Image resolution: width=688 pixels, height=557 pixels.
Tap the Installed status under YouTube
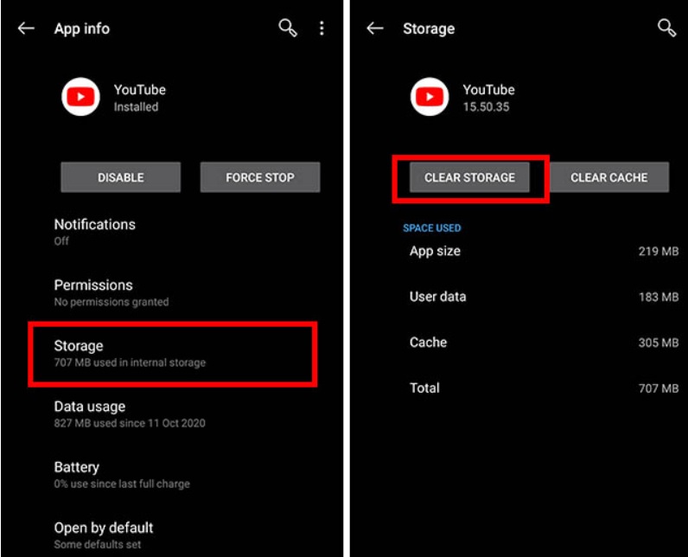click(x=136, y=106)
